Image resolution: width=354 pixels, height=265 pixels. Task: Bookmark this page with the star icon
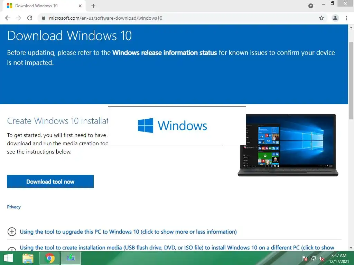(322, 18)
